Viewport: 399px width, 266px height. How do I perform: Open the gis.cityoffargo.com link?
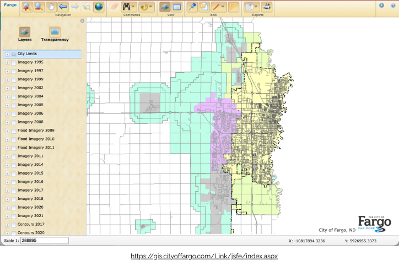point(203,257)
